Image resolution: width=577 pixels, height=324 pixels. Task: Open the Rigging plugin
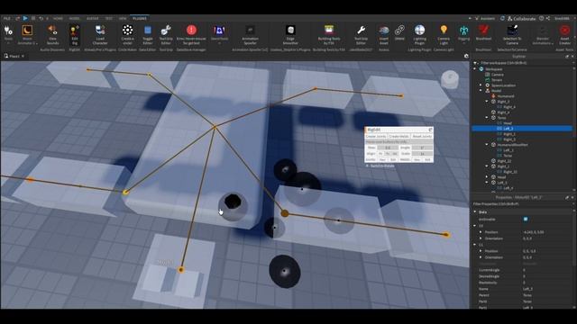(x=464, y=34)
